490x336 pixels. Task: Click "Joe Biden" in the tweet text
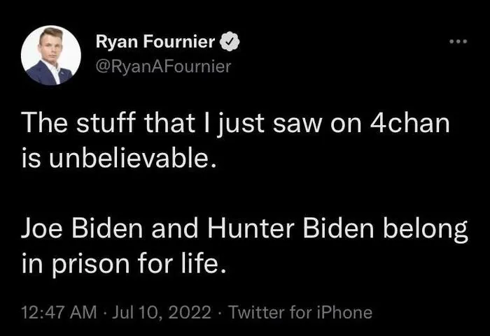coord(67,229)
